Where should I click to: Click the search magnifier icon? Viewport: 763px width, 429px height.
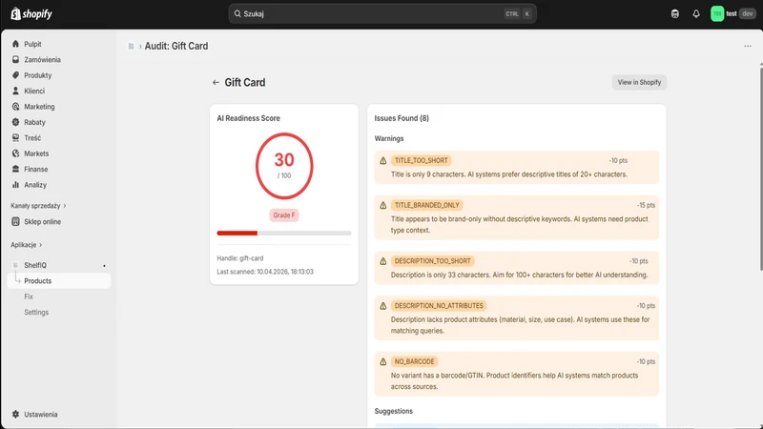click(x=237, y=13)
